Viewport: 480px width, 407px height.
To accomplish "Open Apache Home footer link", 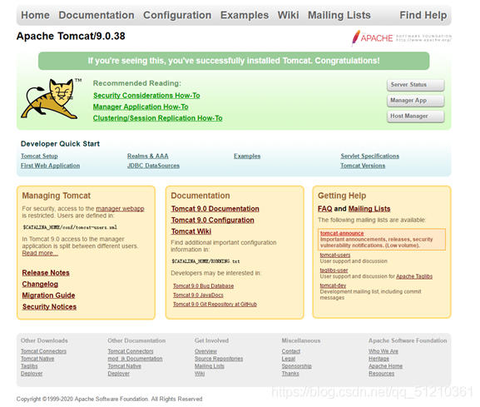I will point(385,366).
